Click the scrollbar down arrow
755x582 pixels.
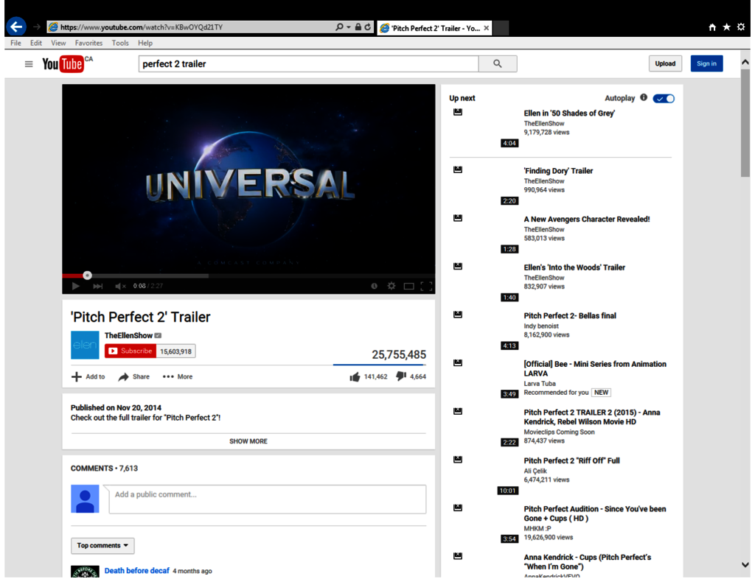(x=745, y=564)
